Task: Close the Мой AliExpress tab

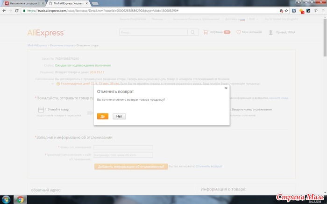Action: (86, 3)
